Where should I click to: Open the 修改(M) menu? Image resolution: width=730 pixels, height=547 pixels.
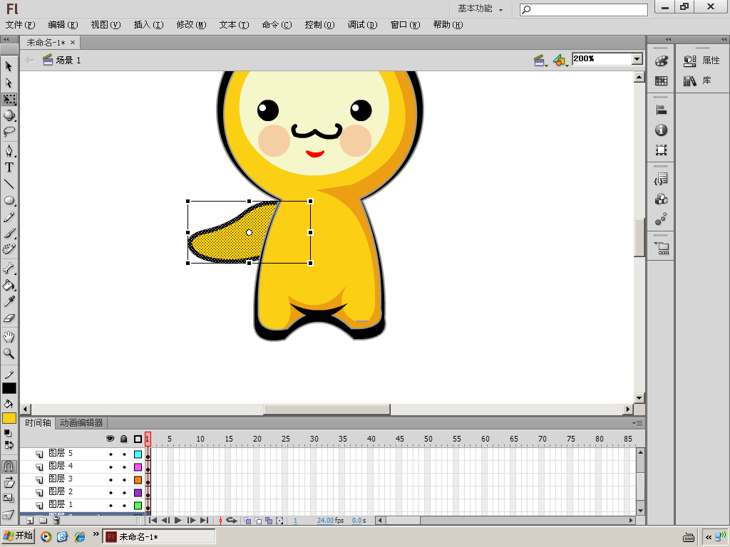pos(191,25)
